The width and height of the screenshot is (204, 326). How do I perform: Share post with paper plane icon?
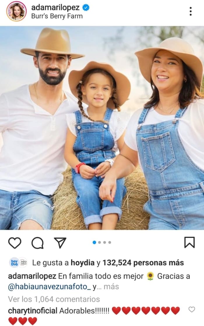click(60, 242)
